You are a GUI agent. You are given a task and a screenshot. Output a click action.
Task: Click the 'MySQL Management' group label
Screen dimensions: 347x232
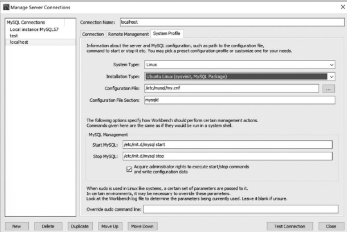tap(108, 135)
